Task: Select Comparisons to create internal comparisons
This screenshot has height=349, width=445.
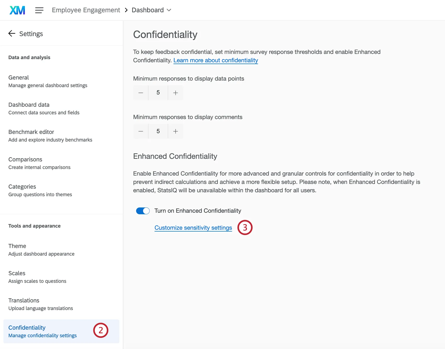Action: point(25,159)
